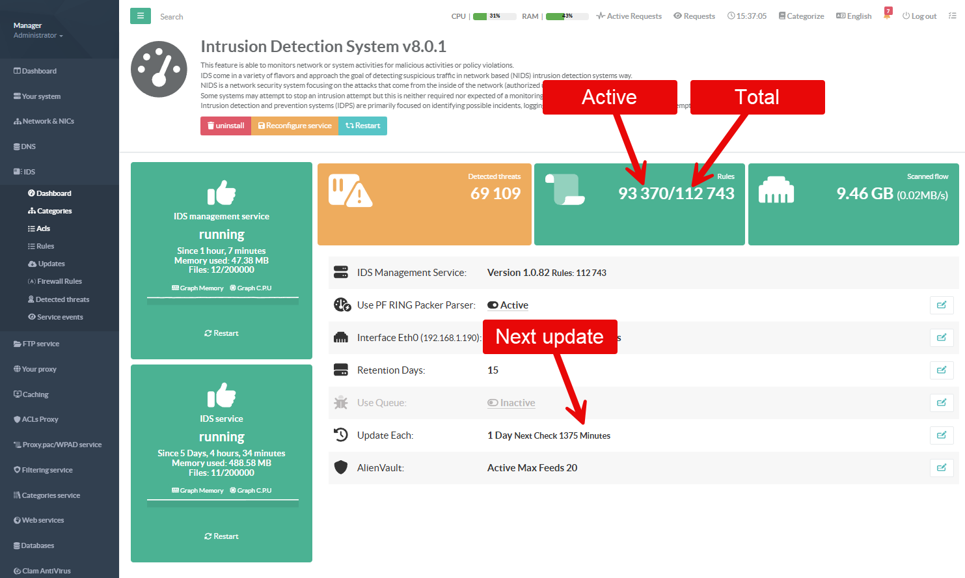Click edit icon for Use Queue row

(x=941, y=403)
